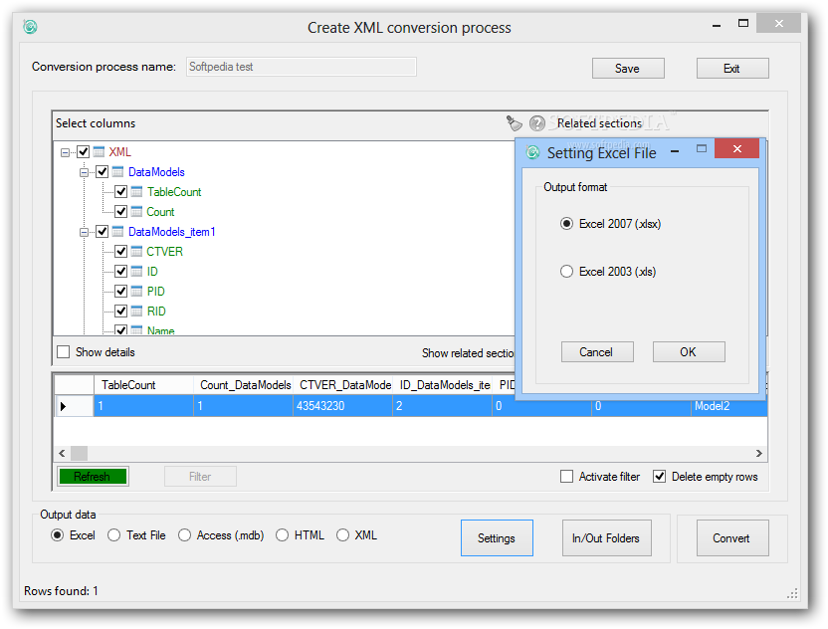
Task: Click the table icon beside PID
Action: point(136,291)
